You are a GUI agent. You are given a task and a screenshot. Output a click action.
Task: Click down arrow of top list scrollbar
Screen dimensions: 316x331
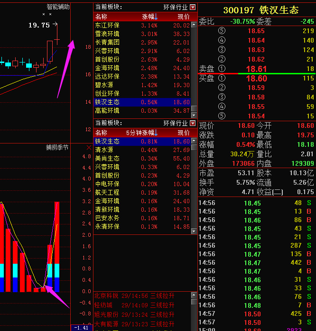click(x=194, y=115)
